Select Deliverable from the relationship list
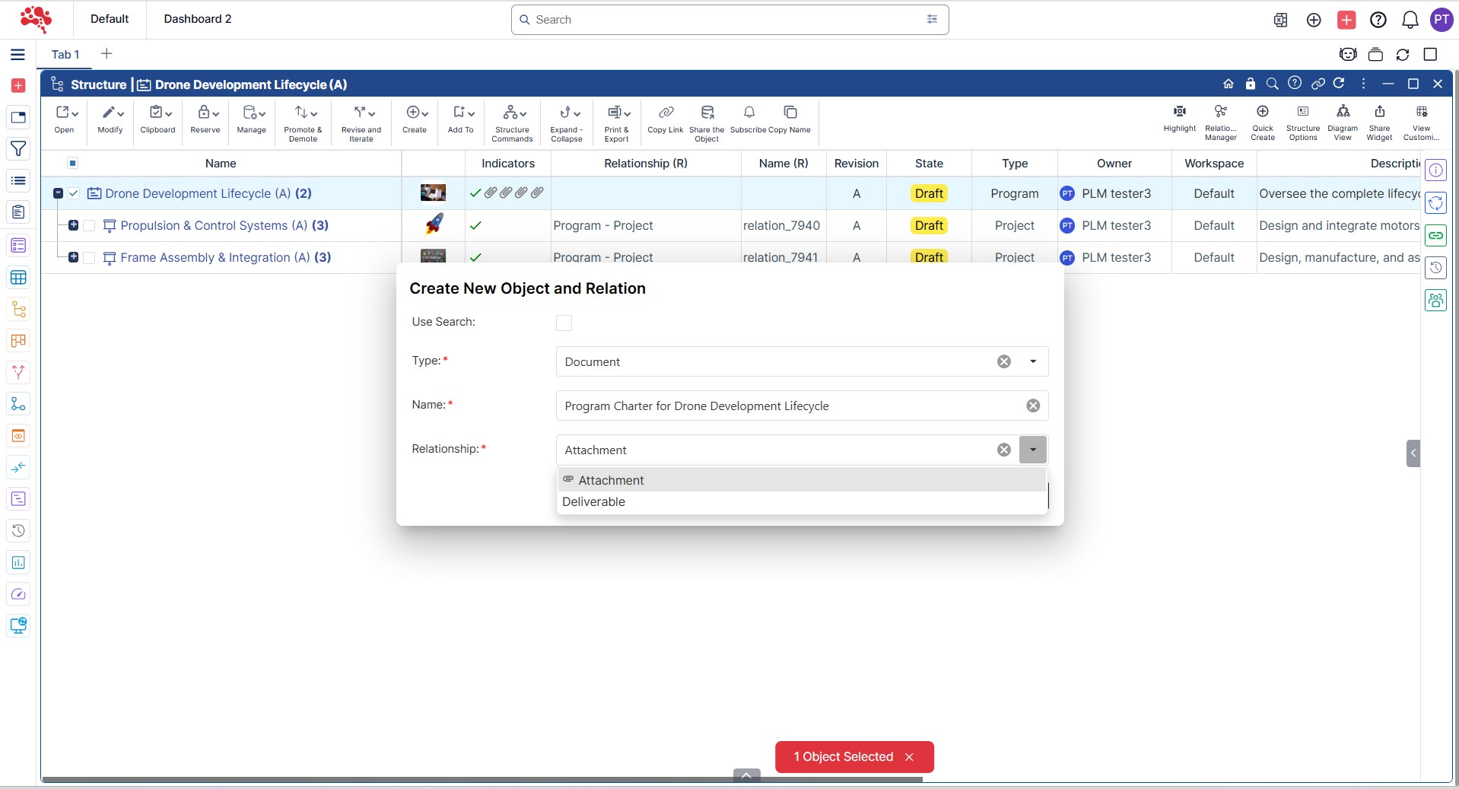Viewport: 1459px width, 789px height. pos(593,502)
